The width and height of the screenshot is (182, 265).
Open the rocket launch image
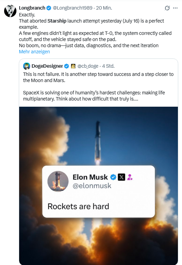point(99,186)
